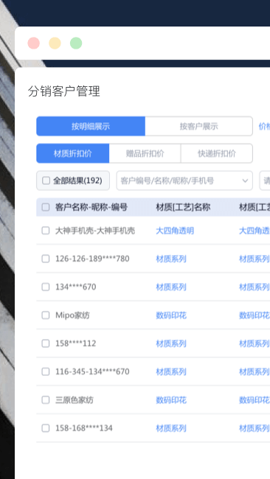Image resolution: width=270 pixels, height=479 pixels.
Task: Check the row 126-126-189****780
Action: click(46, 259)
